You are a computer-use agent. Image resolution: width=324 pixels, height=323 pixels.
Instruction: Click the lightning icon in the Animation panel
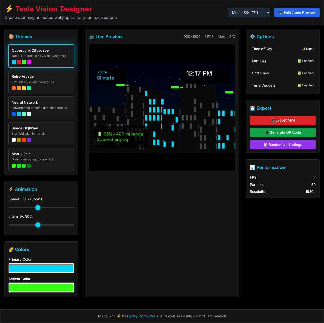pos(11,189)
